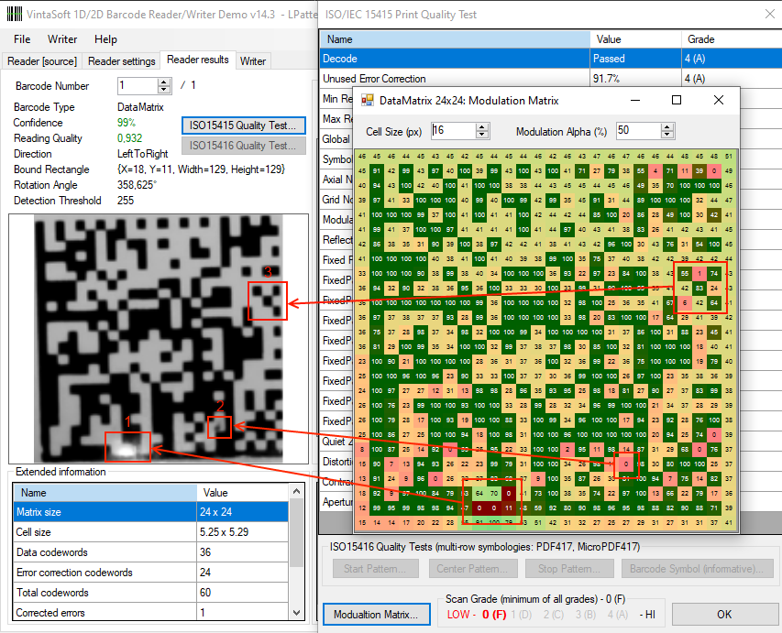Image resolution: width=782 pixels, height=633 pixels.
Task: Open the Help menu
Action: click(x=105, y=39)
